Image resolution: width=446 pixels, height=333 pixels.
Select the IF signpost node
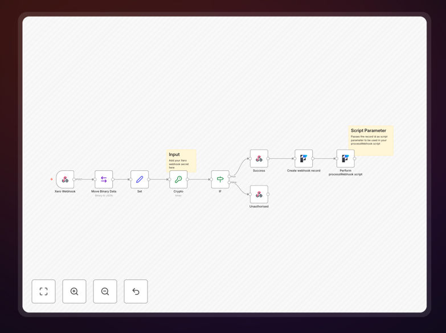click(x=220, y=179)
